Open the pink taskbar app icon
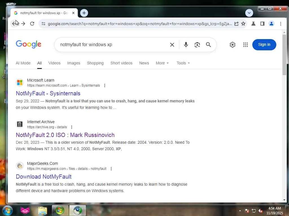Image resolution: width=289 pixels, height=216 pixels. pyautogui.click(x=25, y=210)
